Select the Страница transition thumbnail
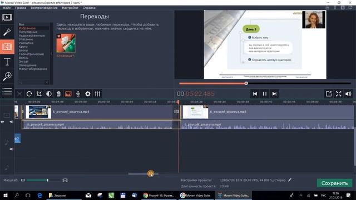 click(66, 43)
